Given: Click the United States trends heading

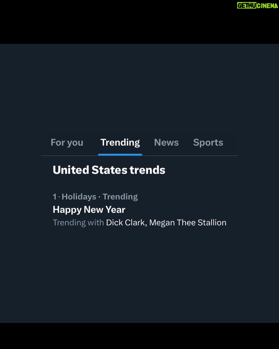Looking at the screenshot, I should (x=109, y=170).
